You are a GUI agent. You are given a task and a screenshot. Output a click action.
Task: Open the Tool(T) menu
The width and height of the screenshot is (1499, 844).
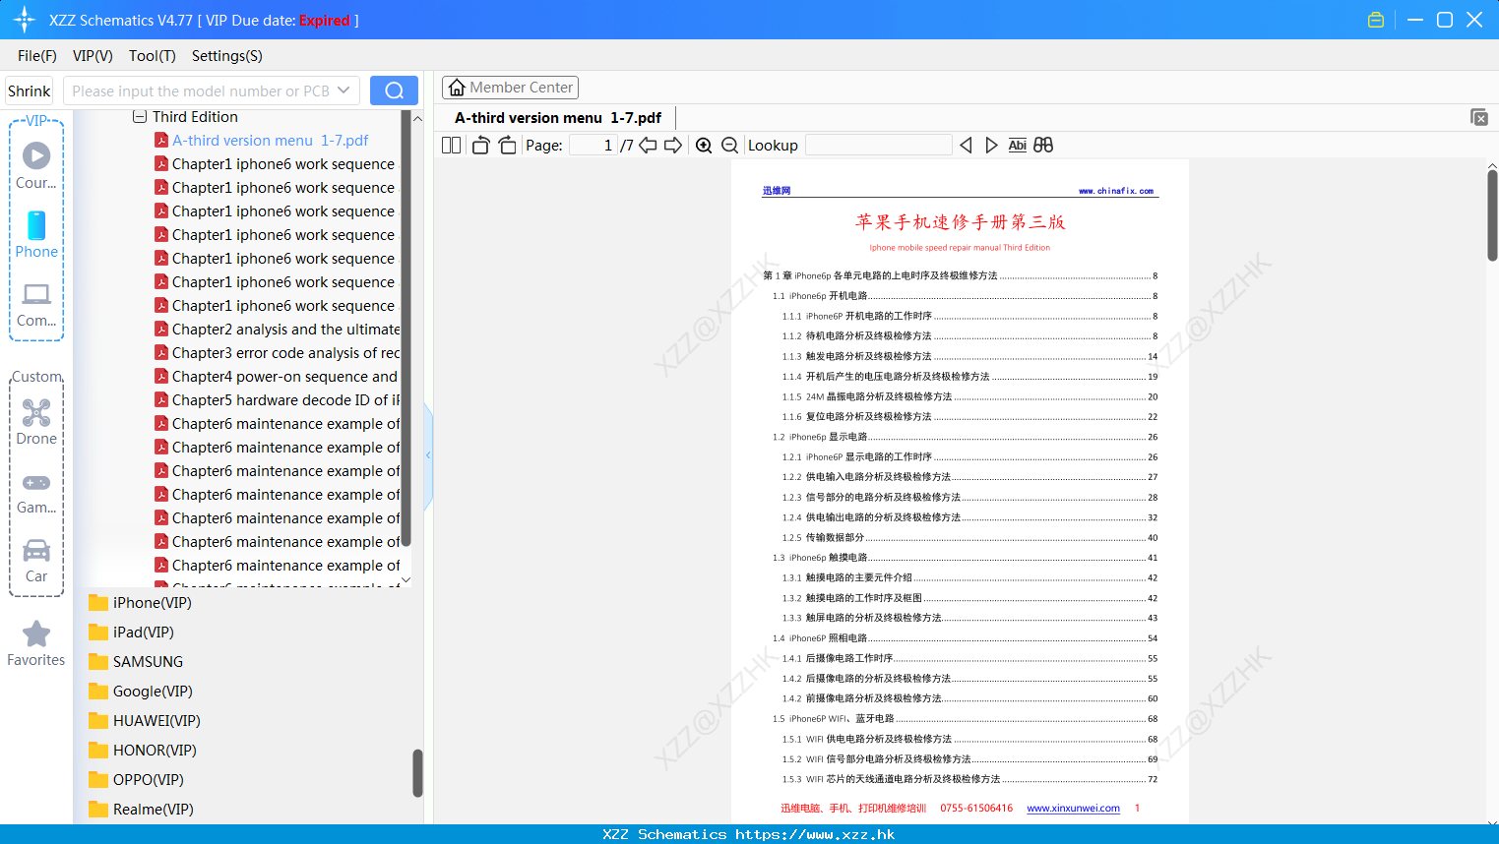pyautogui.click(x=153, y=56)
